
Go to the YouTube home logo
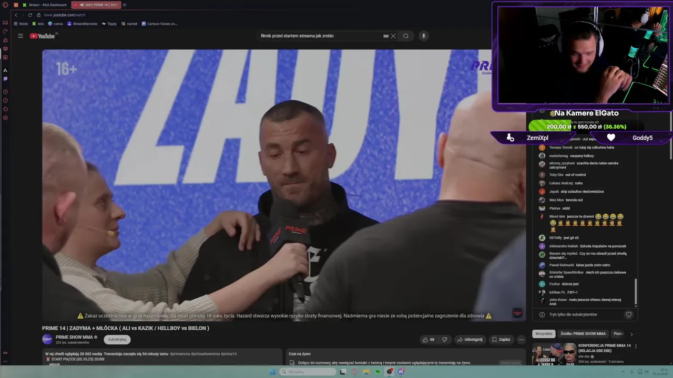pyautogui.click(x=43, y=36)
